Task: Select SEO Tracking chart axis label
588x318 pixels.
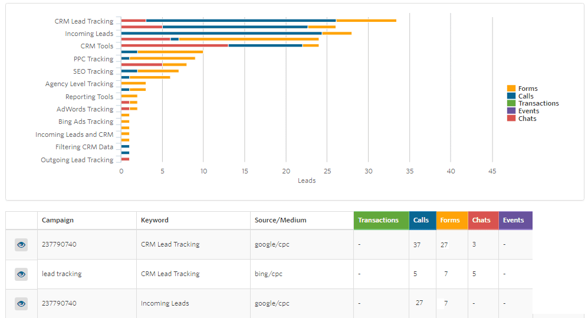Action: pyautogui.click(x=93, y=71)
